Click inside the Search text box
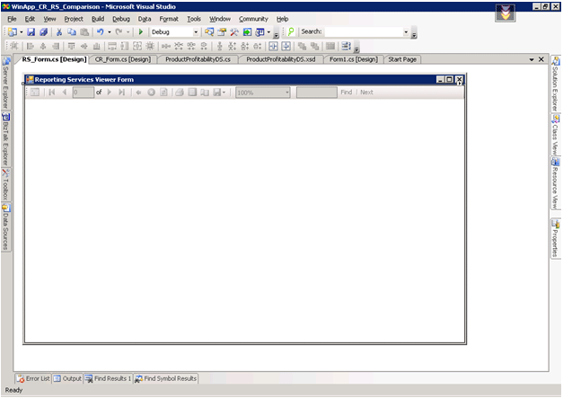Viewport: 563px width, 398px height. (364, 32)
